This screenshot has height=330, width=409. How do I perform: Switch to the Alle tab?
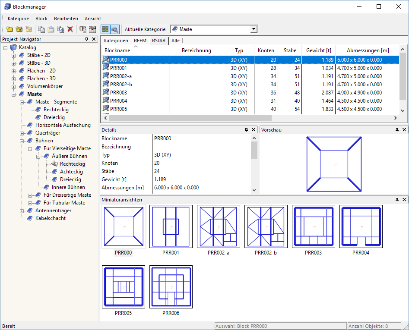pos(175,41)
